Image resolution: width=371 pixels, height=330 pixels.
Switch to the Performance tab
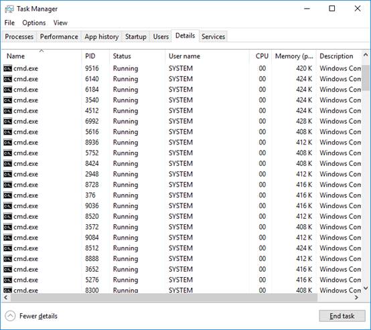(59, 37)
